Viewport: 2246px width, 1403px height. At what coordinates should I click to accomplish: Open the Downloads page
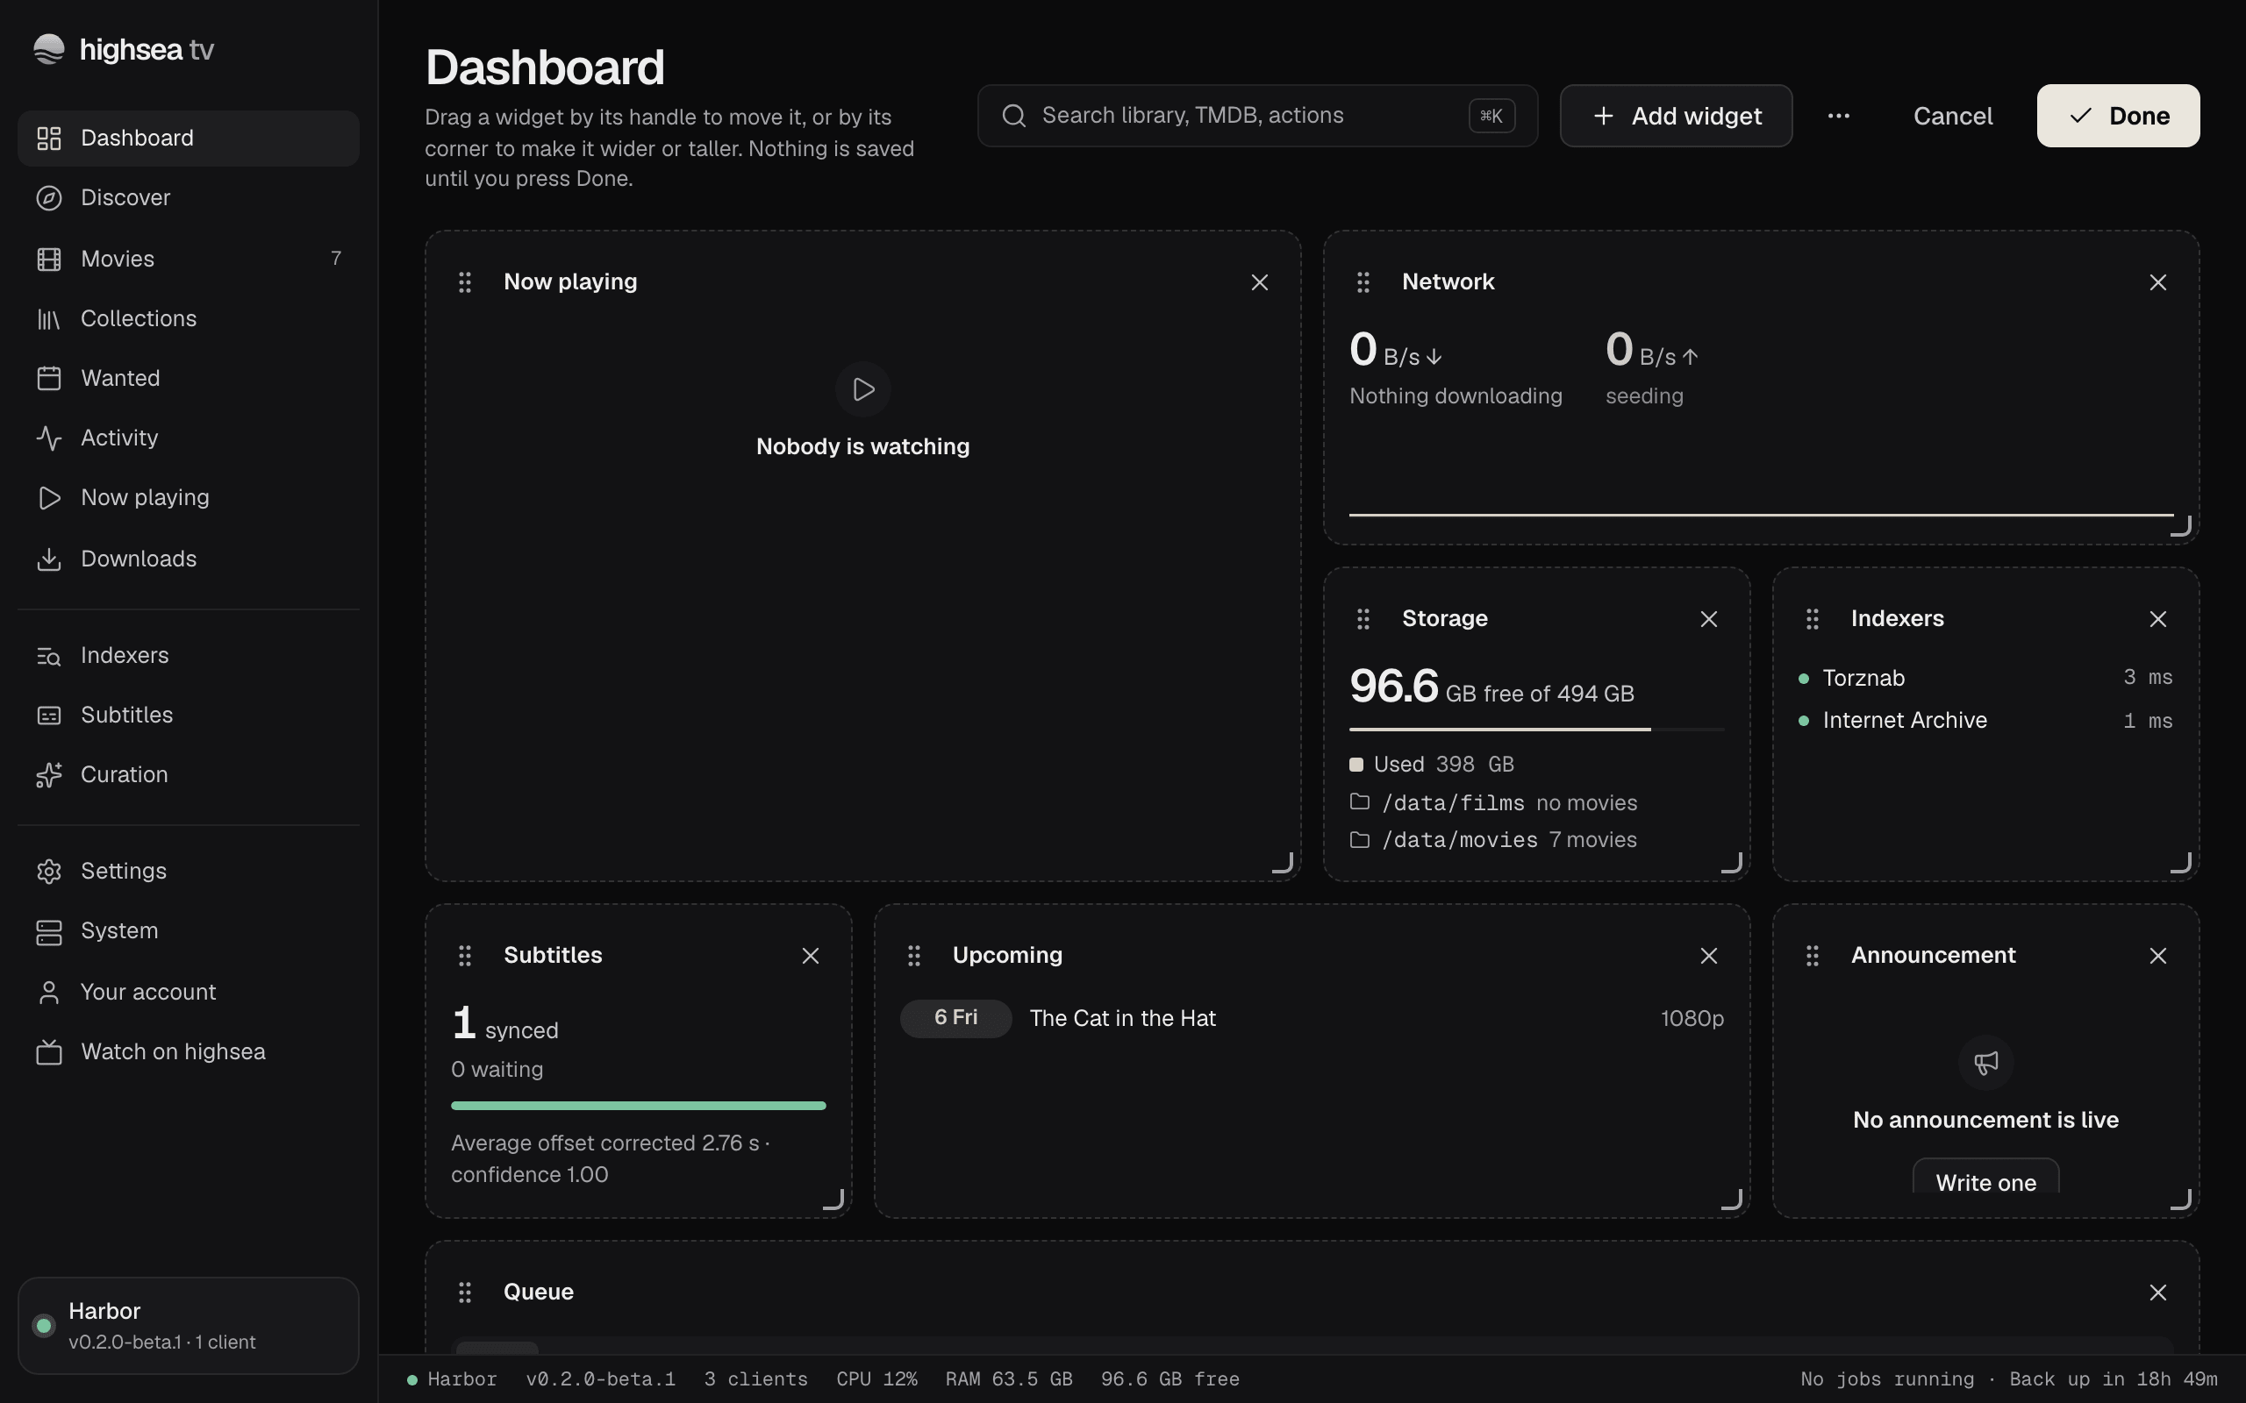click(189, 559)
